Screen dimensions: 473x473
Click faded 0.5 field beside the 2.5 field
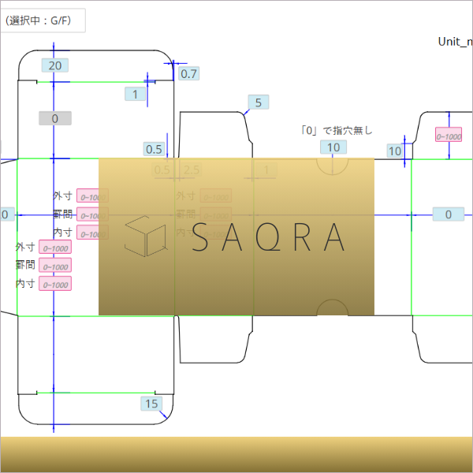[x=162, y=169]
